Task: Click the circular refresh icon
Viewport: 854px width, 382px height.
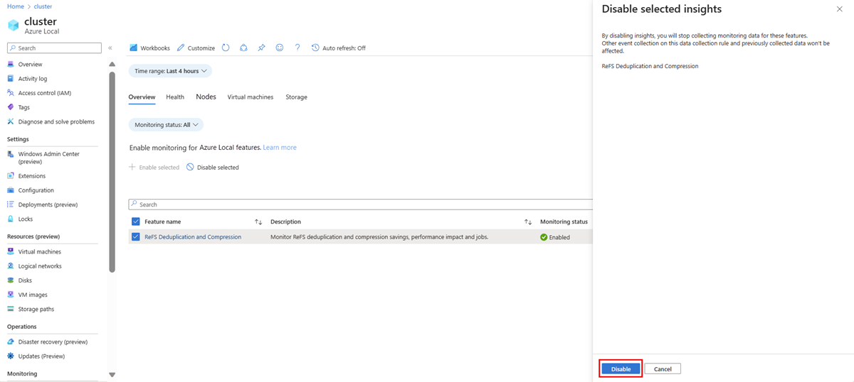Action: click(x=226, y=48)
